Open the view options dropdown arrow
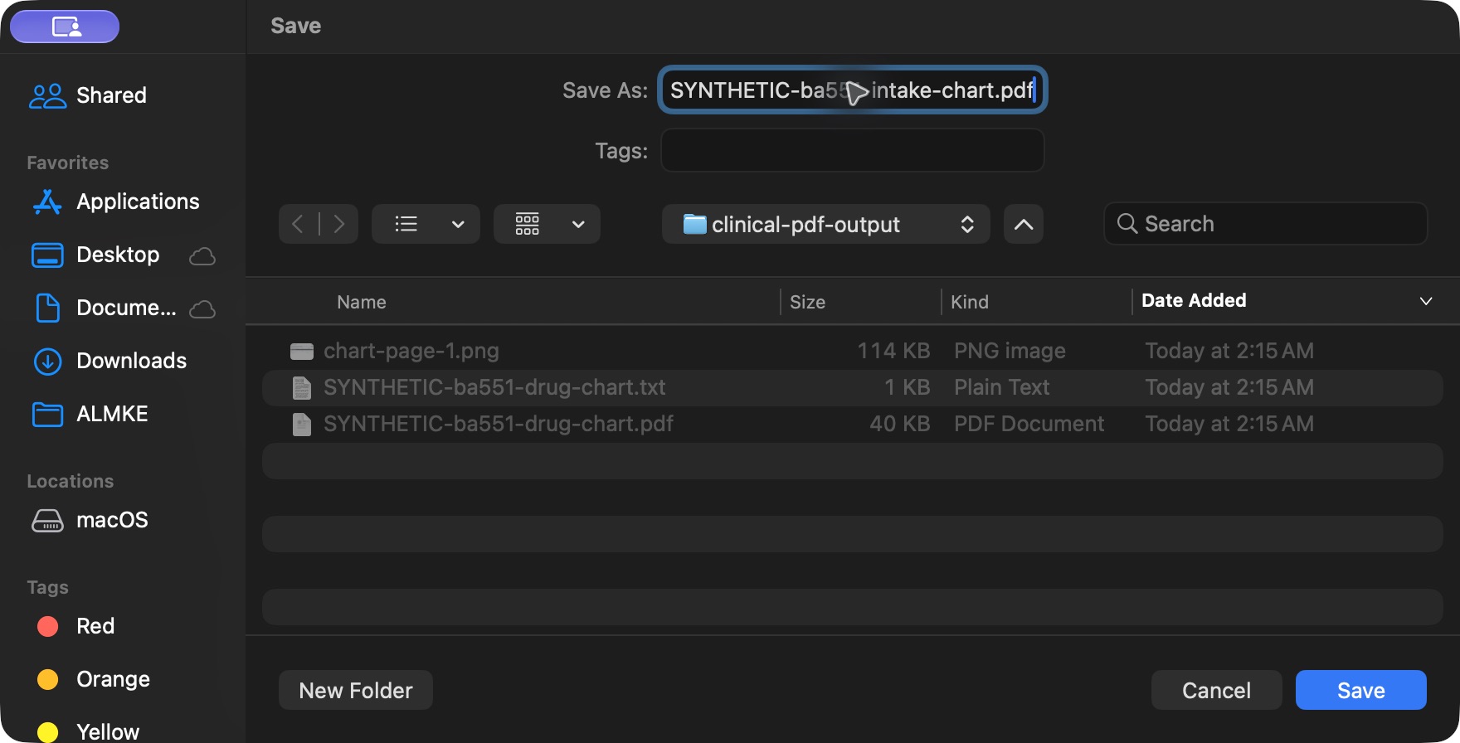The height and width of the screenshot is (743, 1460). [x=458, y=224]
